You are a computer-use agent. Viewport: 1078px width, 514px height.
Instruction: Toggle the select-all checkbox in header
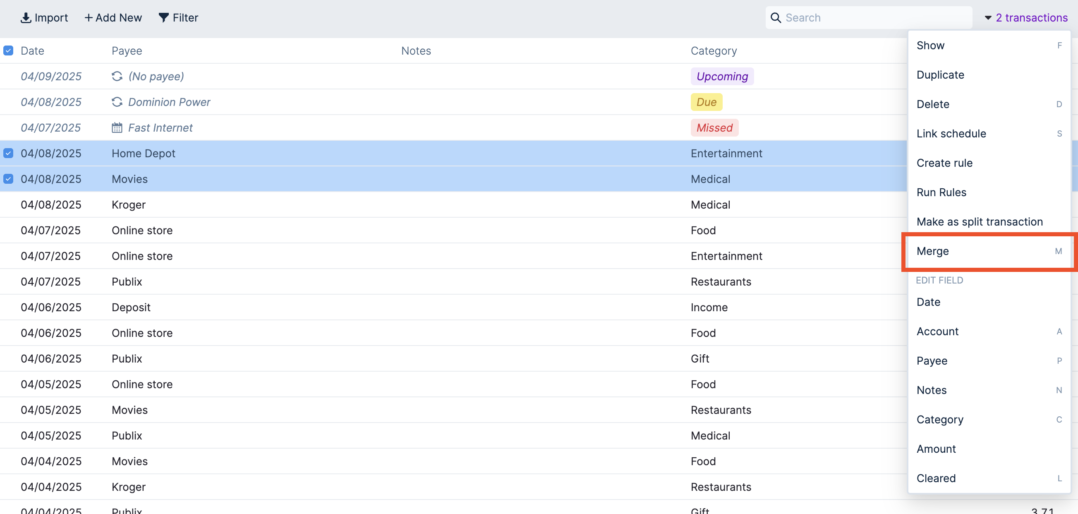coord(8,50)
